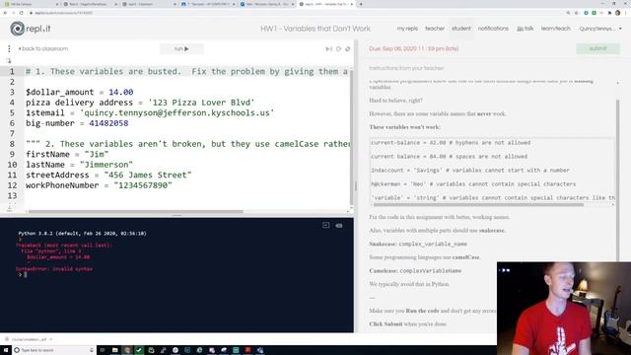Click the editor horizontal scrollbar
The width and height of the screenshot is (631, 355).
click(136, 211)
